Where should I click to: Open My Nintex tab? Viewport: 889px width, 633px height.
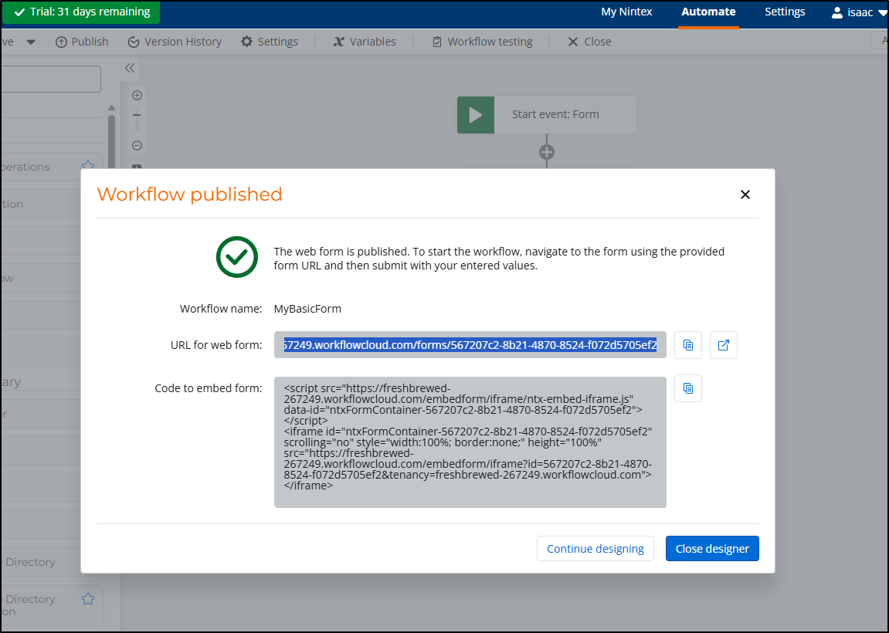coord(626,12)
